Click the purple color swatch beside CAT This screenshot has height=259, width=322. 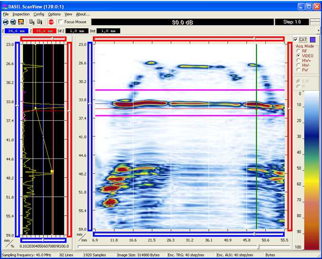312,39
